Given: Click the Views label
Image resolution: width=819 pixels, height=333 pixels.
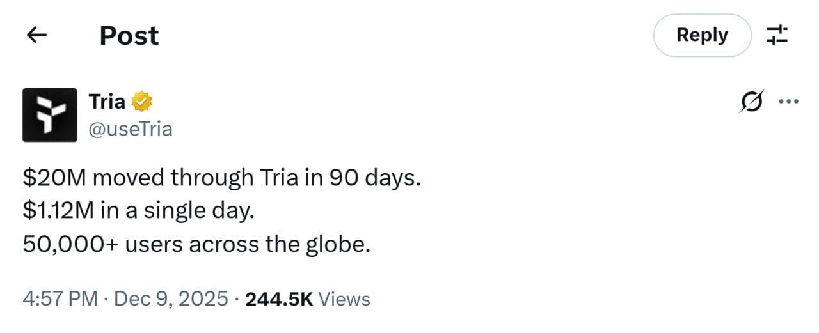Looking at the screenshot, I should tap(344, 298).
